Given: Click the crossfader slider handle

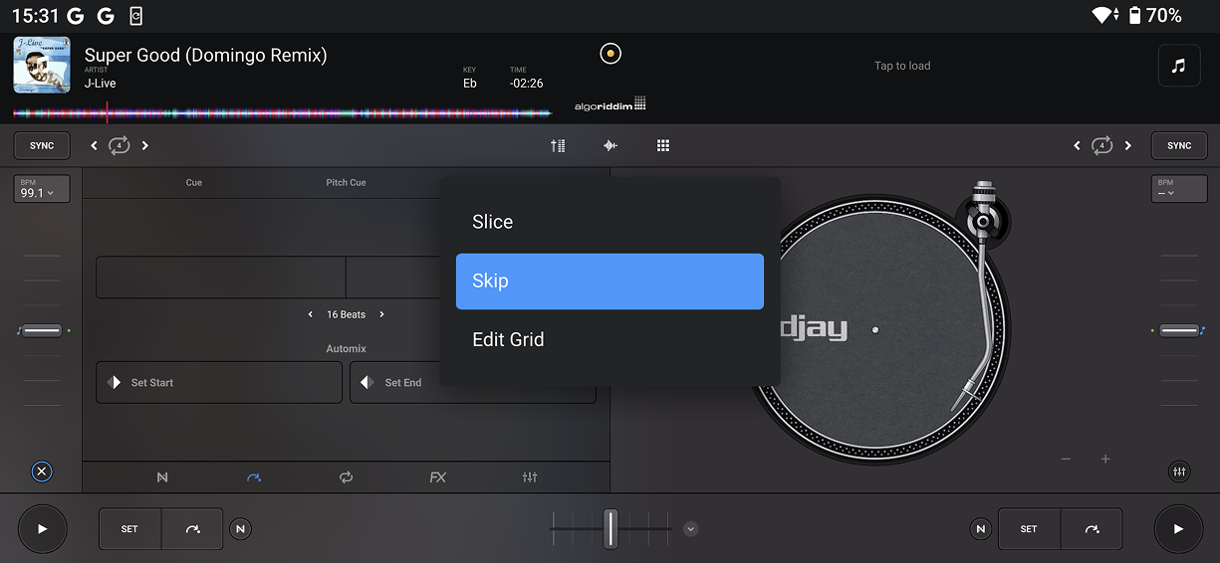Looking at the screenshot, I should coord(610,528).
